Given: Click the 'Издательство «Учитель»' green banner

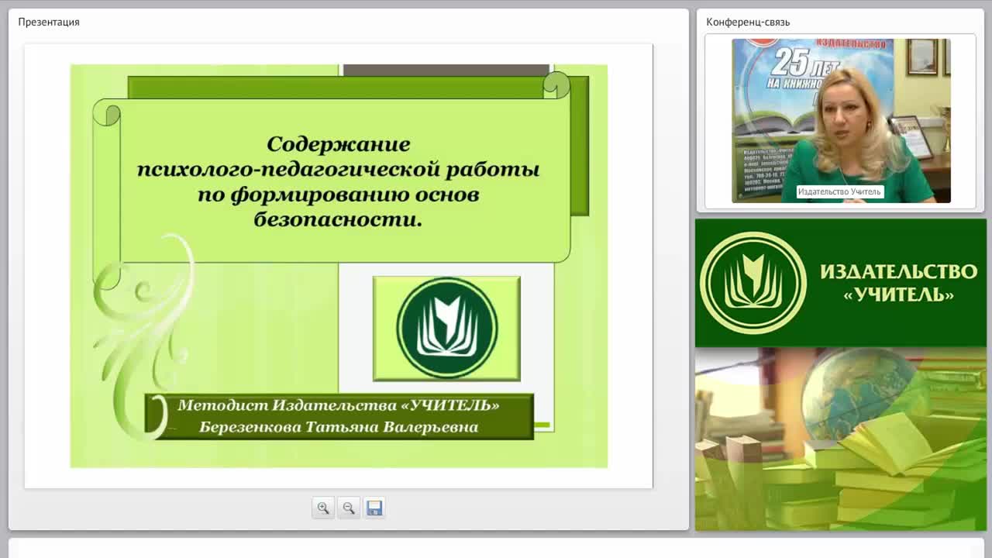Looking at the screenshot, I should tap(841, 283).
